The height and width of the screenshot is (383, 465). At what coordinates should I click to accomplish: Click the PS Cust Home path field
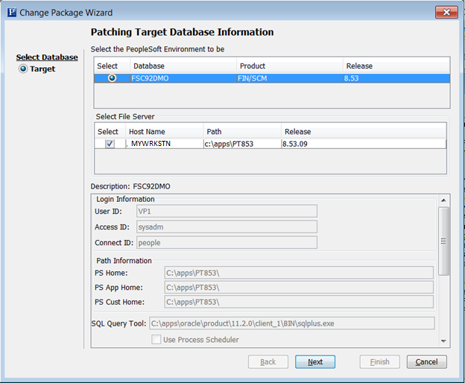click(x=299, y=302)
